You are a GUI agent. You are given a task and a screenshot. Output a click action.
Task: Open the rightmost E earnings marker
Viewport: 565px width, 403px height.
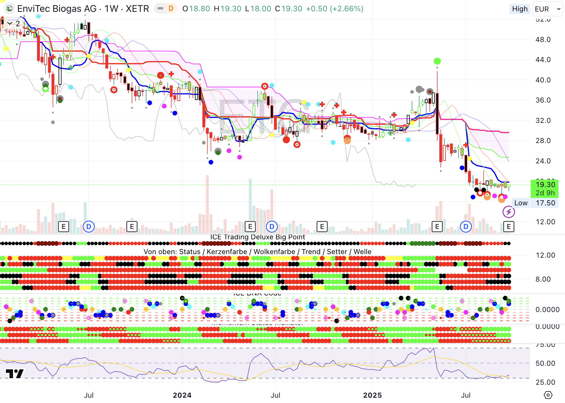pyautogui.click(x=508, y=227)
